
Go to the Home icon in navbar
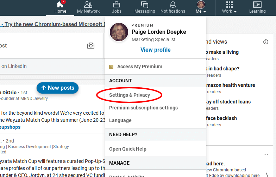(60, 5)
